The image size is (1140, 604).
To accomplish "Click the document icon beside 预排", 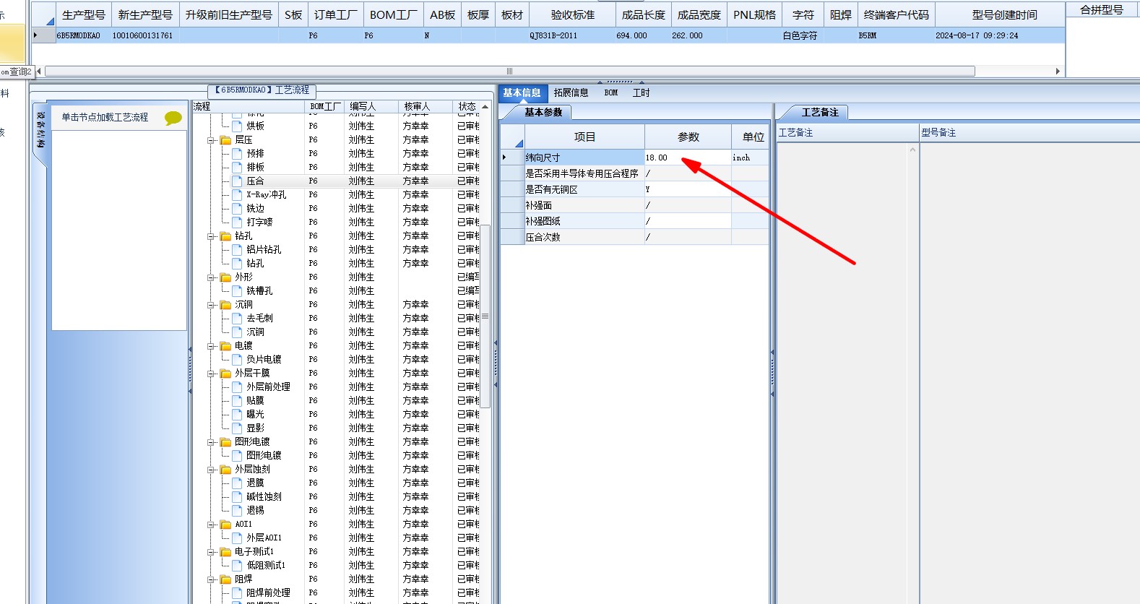I will click(x=237, y=154).
